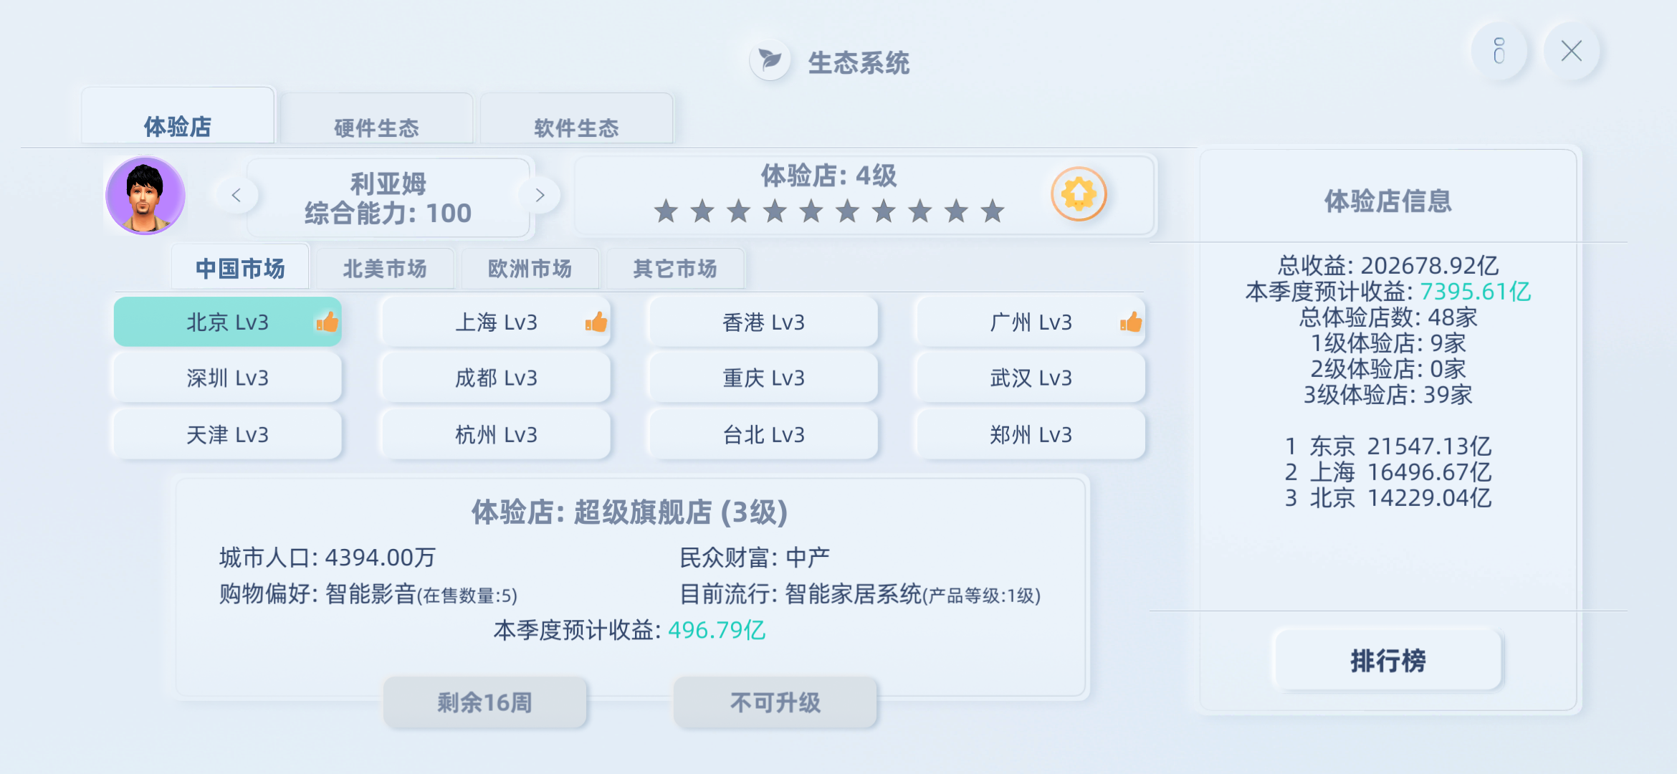Open the 排行榜 ranking button

[1388, 660]
